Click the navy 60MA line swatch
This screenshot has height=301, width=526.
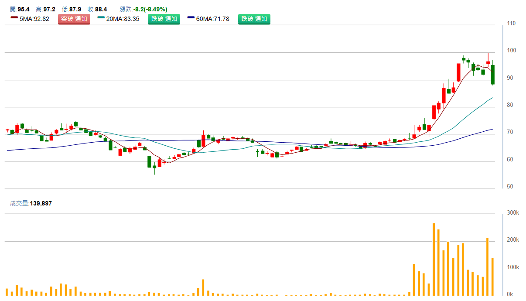191,18
